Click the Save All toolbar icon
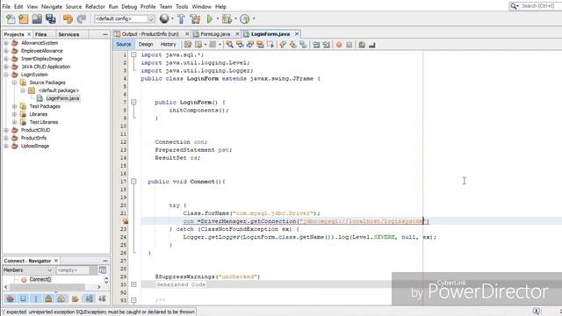This screenshot has width=562, height=316. point(51,19)
